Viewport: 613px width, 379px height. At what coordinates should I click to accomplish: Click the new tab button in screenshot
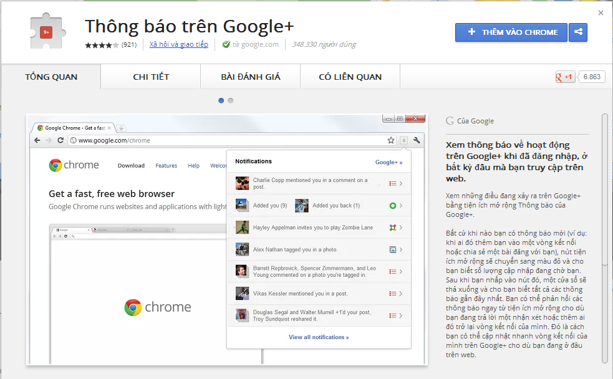tap(121, 128)
